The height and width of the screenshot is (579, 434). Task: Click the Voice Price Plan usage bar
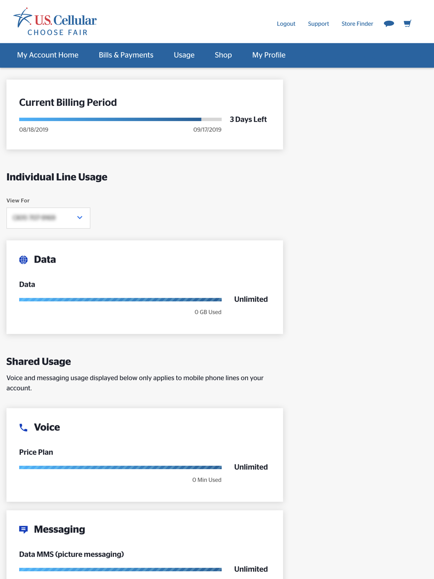pyautogui.click(x=120, y=467)
